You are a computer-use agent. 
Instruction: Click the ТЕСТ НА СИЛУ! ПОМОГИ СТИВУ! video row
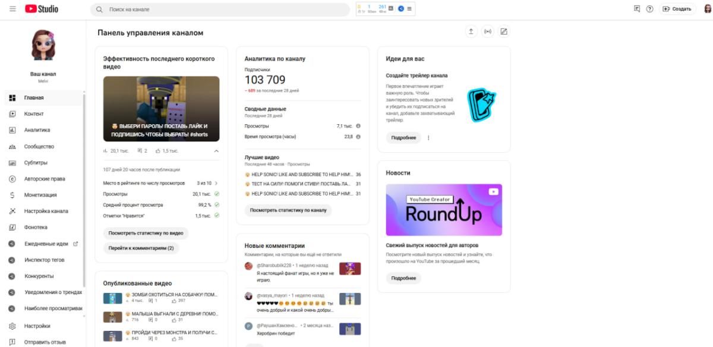(302, 184)
